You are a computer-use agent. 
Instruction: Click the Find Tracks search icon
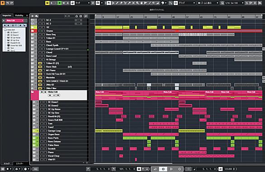[85, 16]
